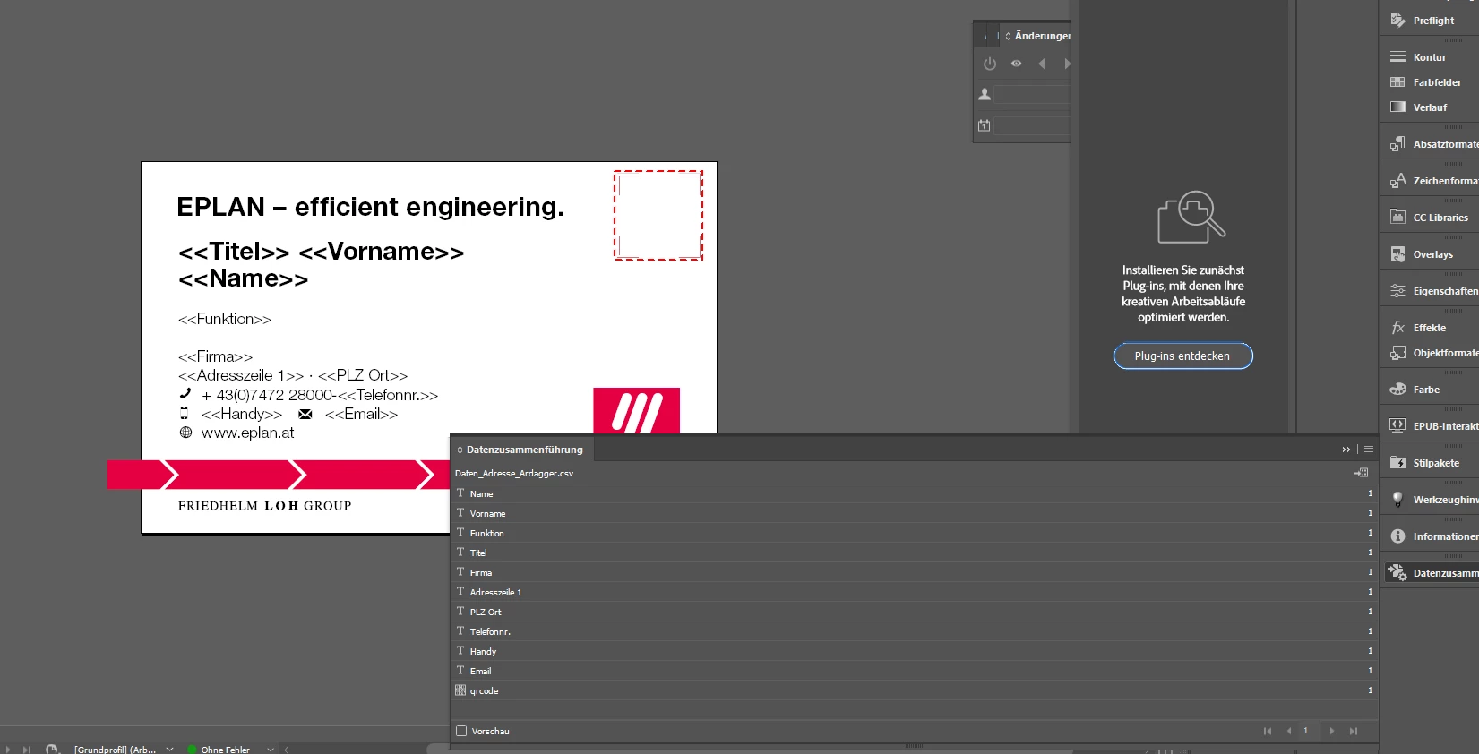Open the Verlauf panel
1479x754 pixels.
click(x=1432, y=107)
